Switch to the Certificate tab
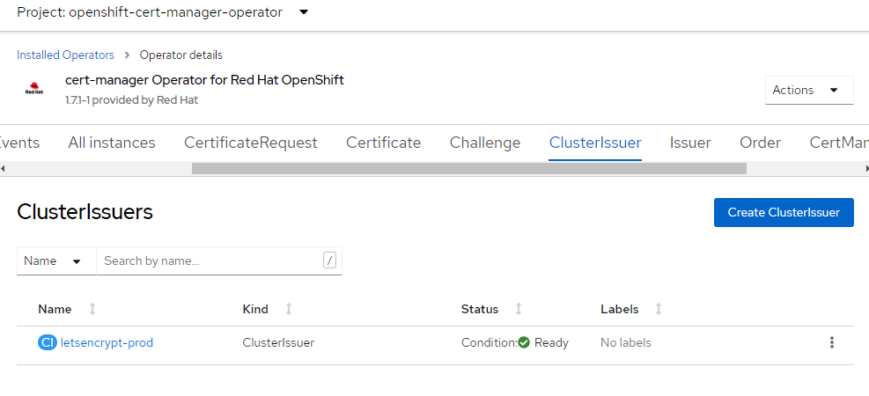 click(x=383, y=143)
